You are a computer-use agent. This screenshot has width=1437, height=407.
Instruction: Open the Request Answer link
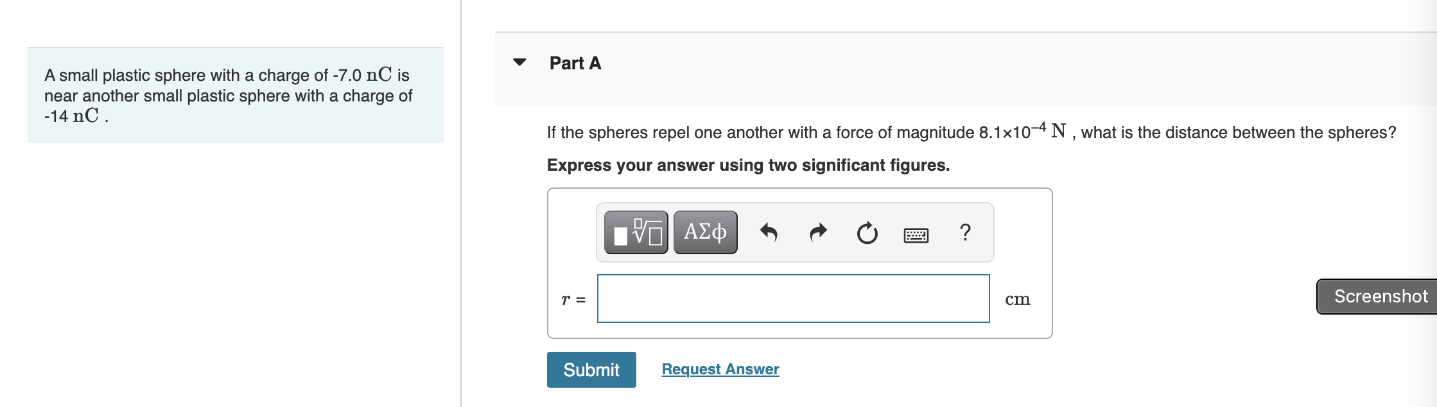pos(720,369)
